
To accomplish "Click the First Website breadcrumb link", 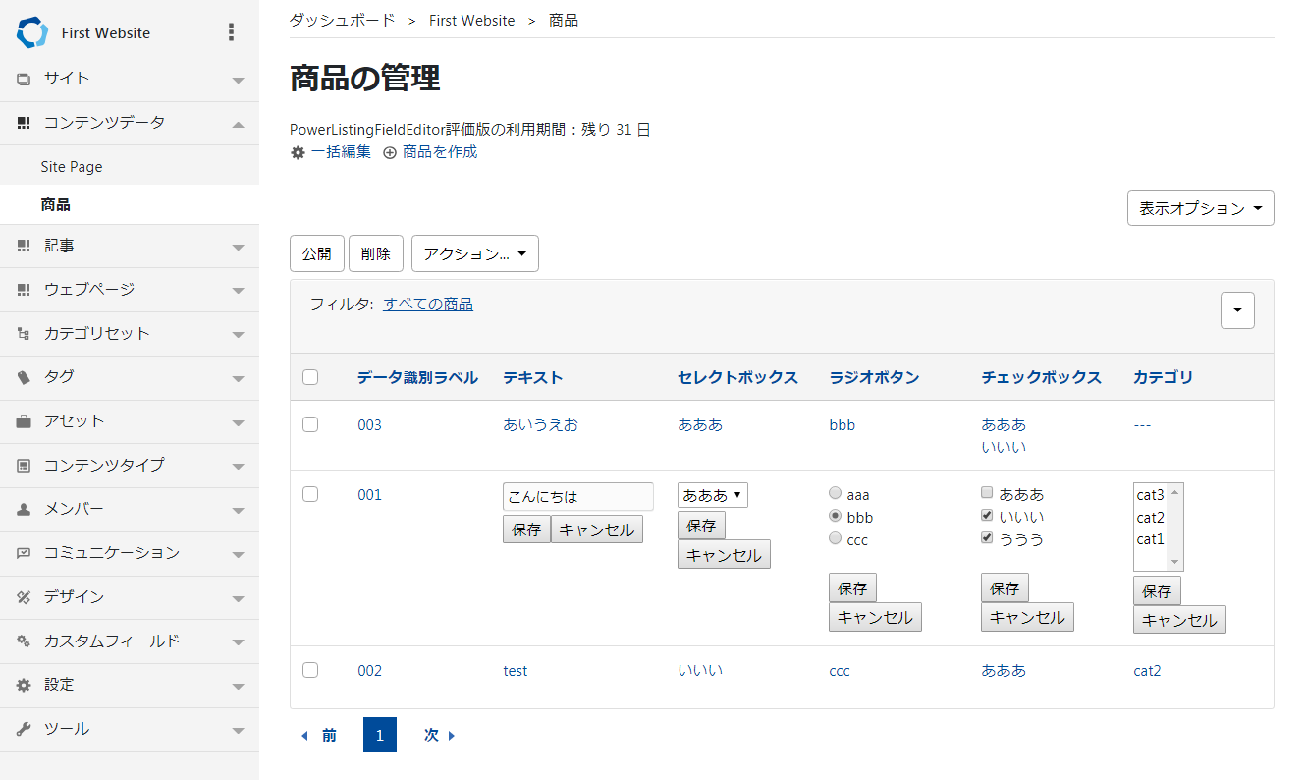I will click(x=471, y=20).
